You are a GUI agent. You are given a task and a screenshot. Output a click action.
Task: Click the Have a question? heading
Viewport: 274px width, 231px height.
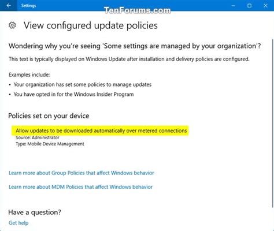click(35, 213)
